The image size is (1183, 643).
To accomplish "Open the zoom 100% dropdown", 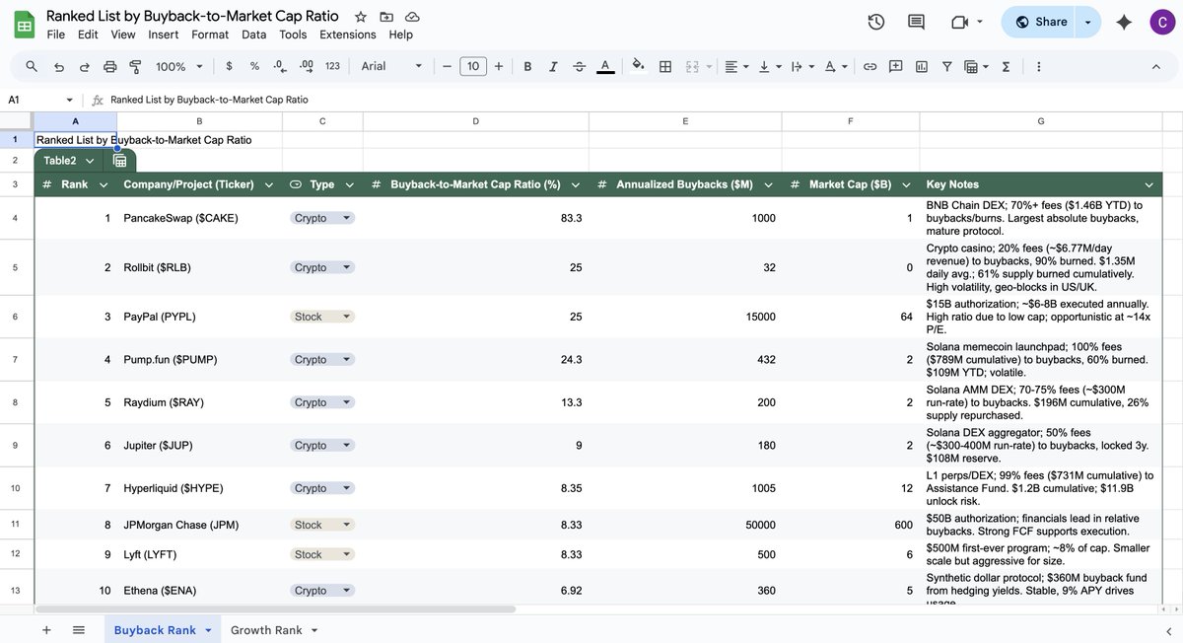I will 178,66.
